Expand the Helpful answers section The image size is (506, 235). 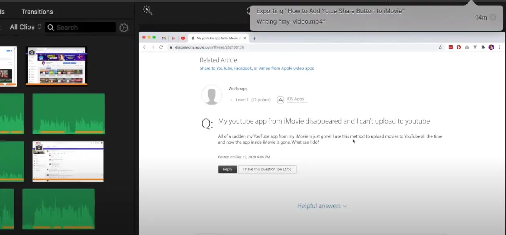[x=322, y=206]
